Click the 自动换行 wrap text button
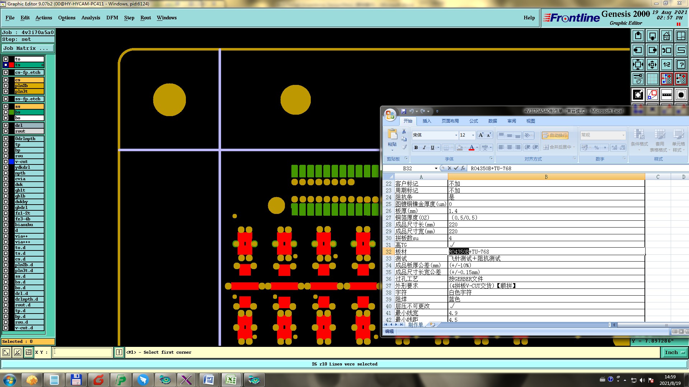 (555, 135)
